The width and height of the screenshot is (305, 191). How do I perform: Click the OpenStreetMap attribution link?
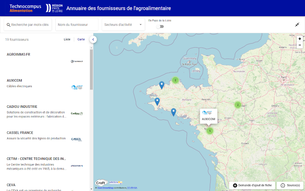[105, 188]
